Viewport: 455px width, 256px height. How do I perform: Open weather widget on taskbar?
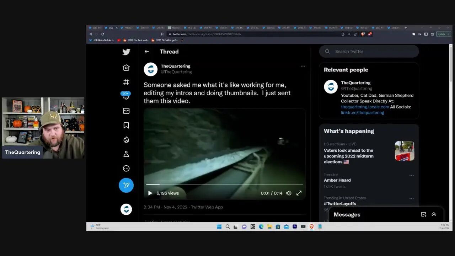coord(100,226)
